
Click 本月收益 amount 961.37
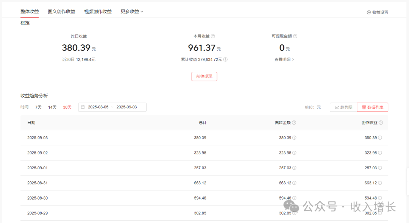click(201, 48)
